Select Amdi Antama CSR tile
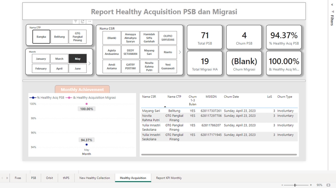 point(112,66)
